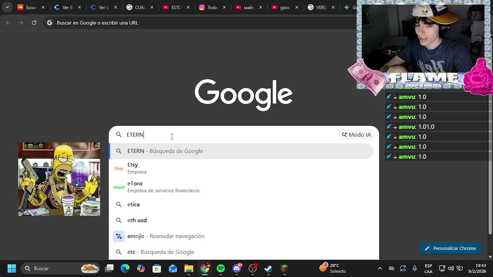Reload the page with refresh icon
This screenshot has width=493, height=277.
(34, 23)
